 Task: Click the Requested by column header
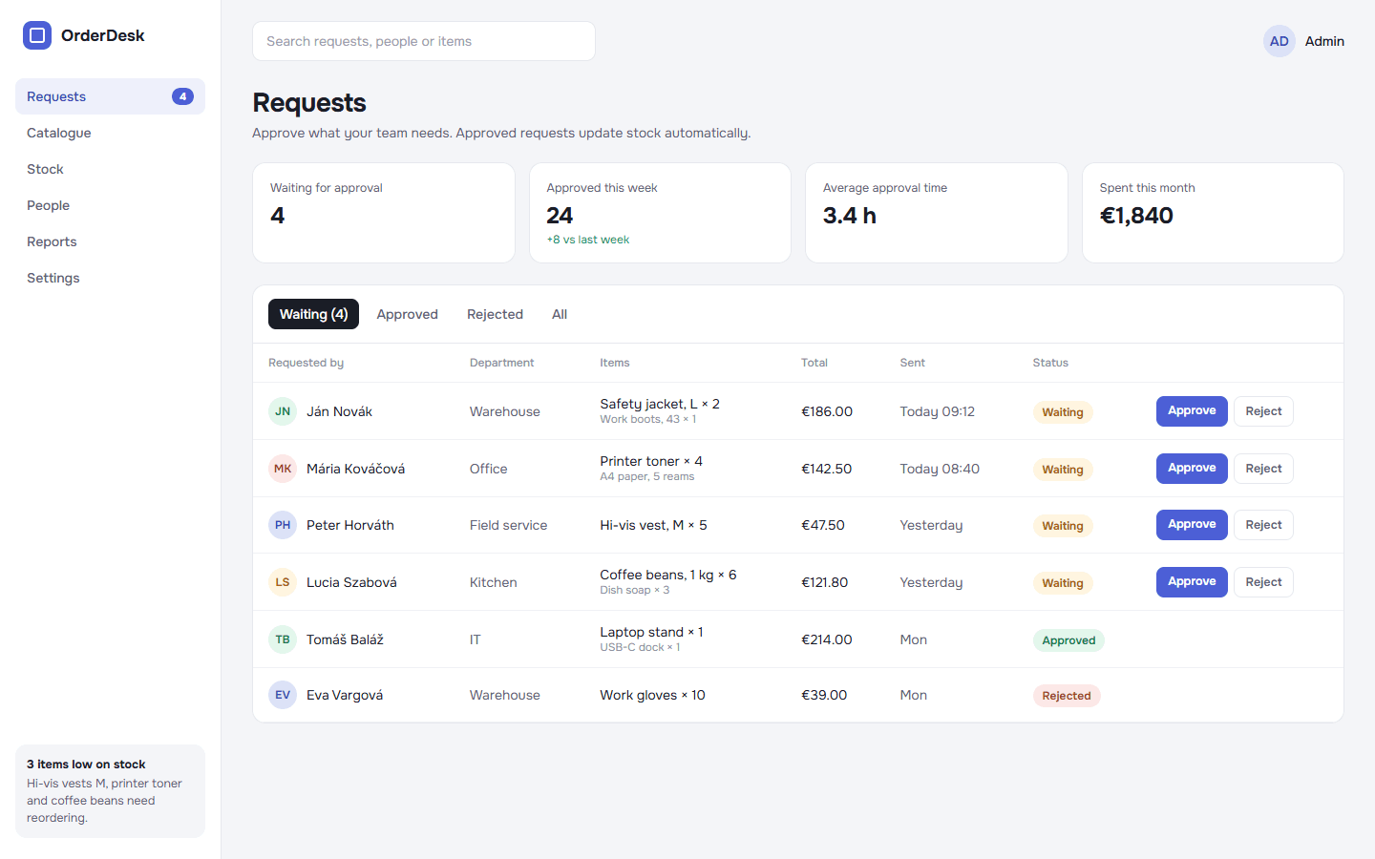pos(306,363)
